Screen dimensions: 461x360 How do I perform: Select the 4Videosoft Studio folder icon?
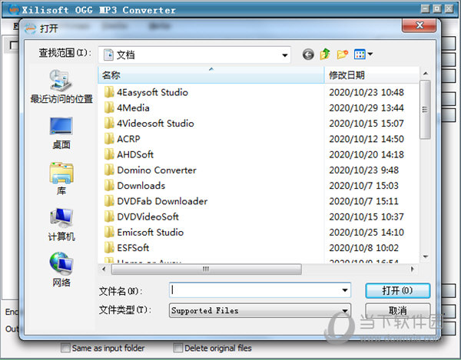109,124
